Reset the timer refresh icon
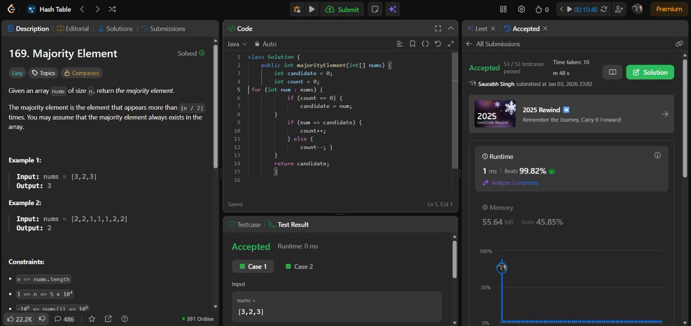 [604, 9]
